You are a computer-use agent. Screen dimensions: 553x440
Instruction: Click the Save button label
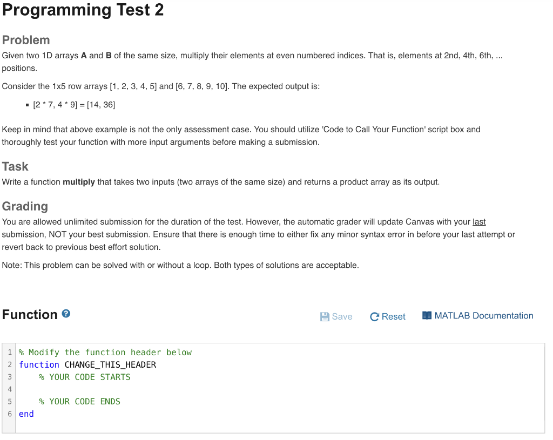pos(342,316)
